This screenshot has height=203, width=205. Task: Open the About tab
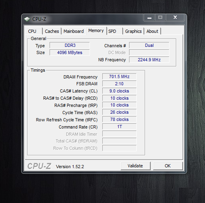[x=152, y=31]
